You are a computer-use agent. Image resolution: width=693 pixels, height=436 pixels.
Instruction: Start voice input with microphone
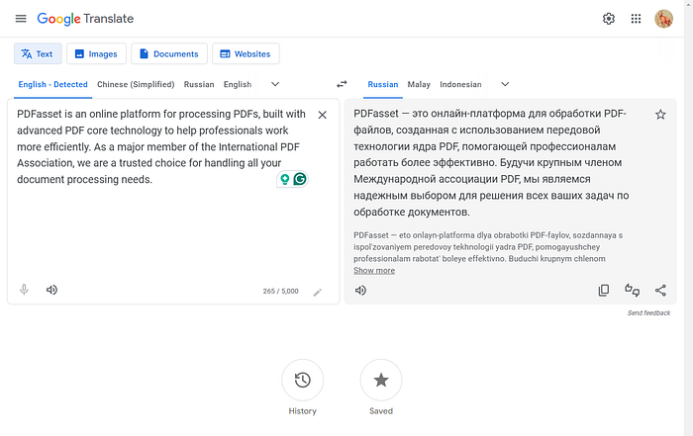(x=24, y=290)
